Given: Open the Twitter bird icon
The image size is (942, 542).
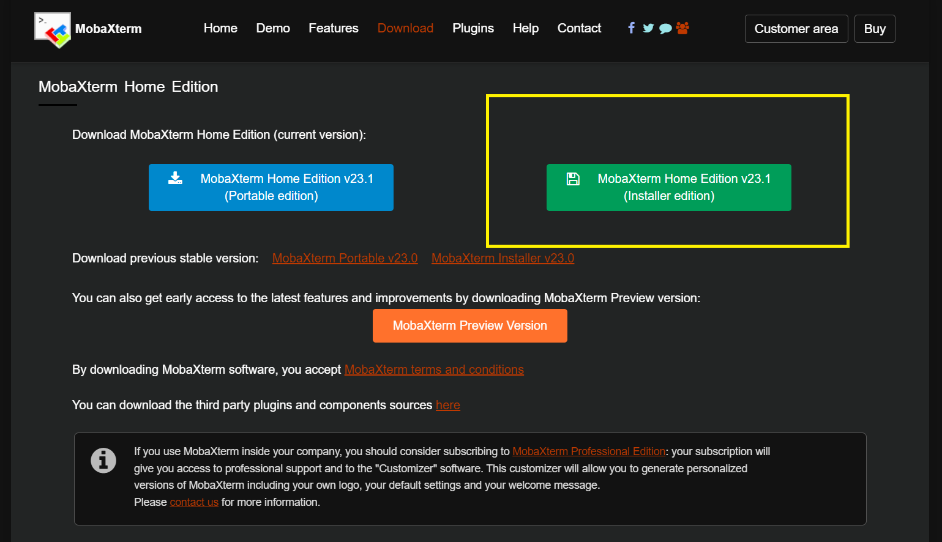Looking at the screenshot, I should click(x=648, y=28).
